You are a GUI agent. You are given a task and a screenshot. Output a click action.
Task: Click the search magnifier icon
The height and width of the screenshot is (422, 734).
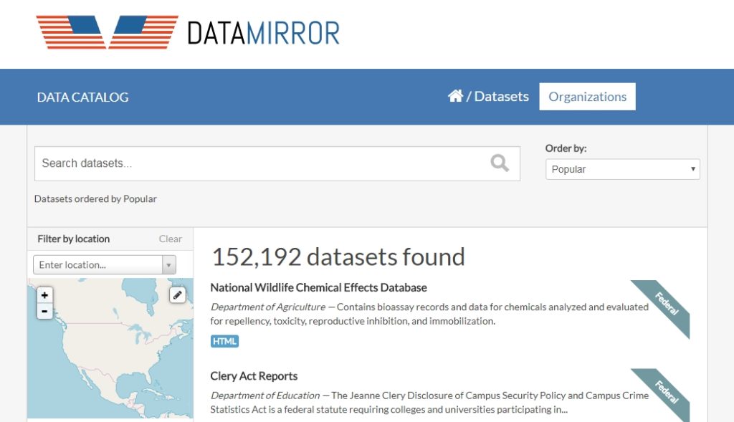pos(498,163)
